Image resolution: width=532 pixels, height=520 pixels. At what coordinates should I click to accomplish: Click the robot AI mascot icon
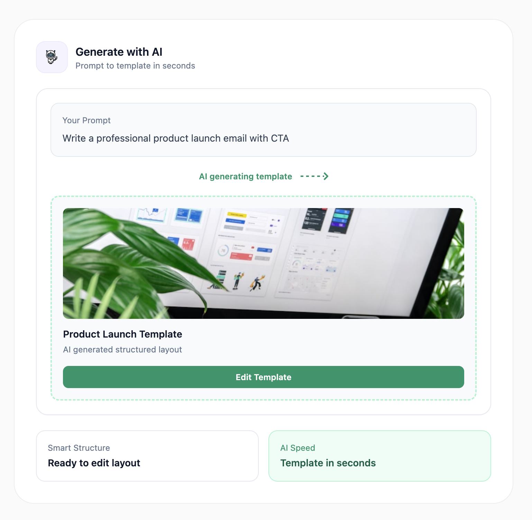click(x=52, y=57)
